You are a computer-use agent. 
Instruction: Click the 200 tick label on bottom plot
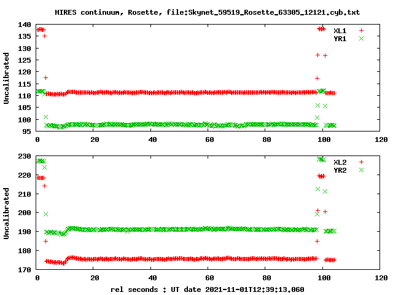pos(25,213)
